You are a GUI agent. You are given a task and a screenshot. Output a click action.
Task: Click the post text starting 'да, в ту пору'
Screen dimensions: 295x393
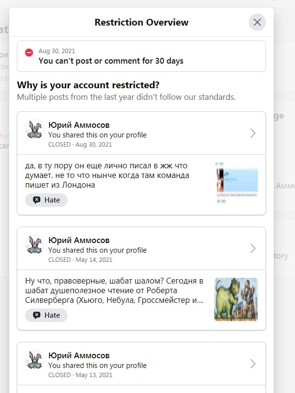107,175
